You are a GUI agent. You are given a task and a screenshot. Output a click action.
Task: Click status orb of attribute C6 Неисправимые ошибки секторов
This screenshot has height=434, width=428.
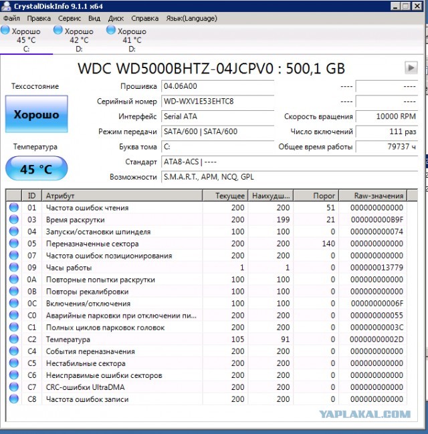coord(14,375)
